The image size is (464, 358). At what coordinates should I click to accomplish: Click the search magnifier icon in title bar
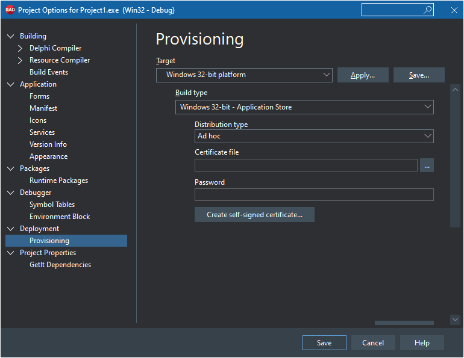point(427,10)
